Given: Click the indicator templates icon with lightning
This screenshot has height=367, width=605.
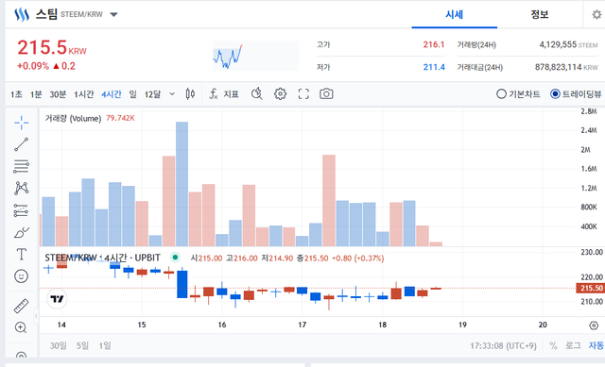Looking at the screenshot, I should tap(257, 94).
